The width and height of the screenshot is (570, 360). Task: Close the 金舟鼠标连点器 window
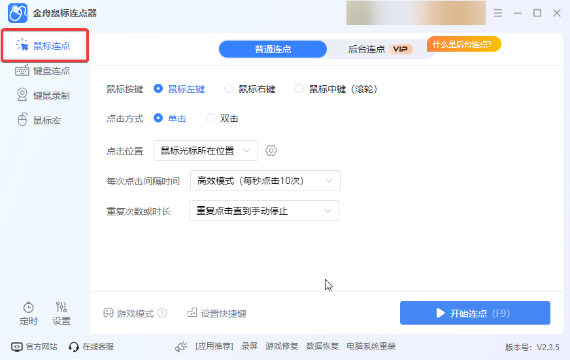[557, 13]
